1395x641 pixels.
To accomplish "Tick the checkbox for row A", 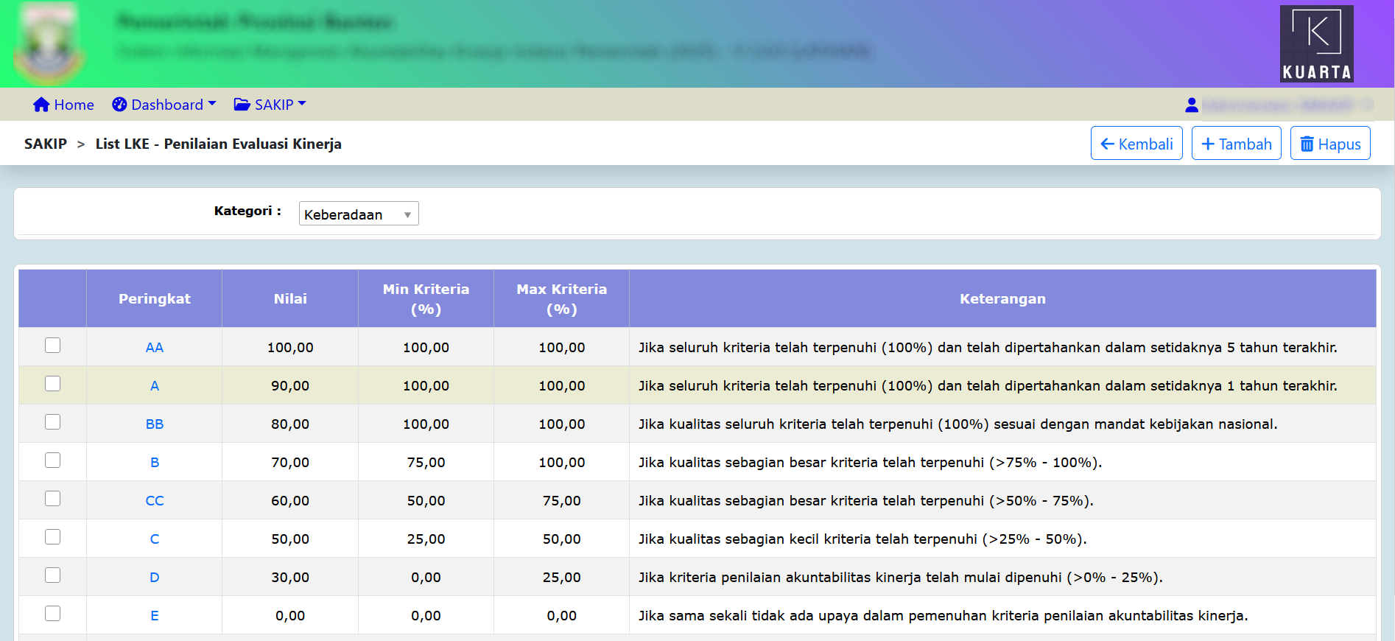I will 52,384.
